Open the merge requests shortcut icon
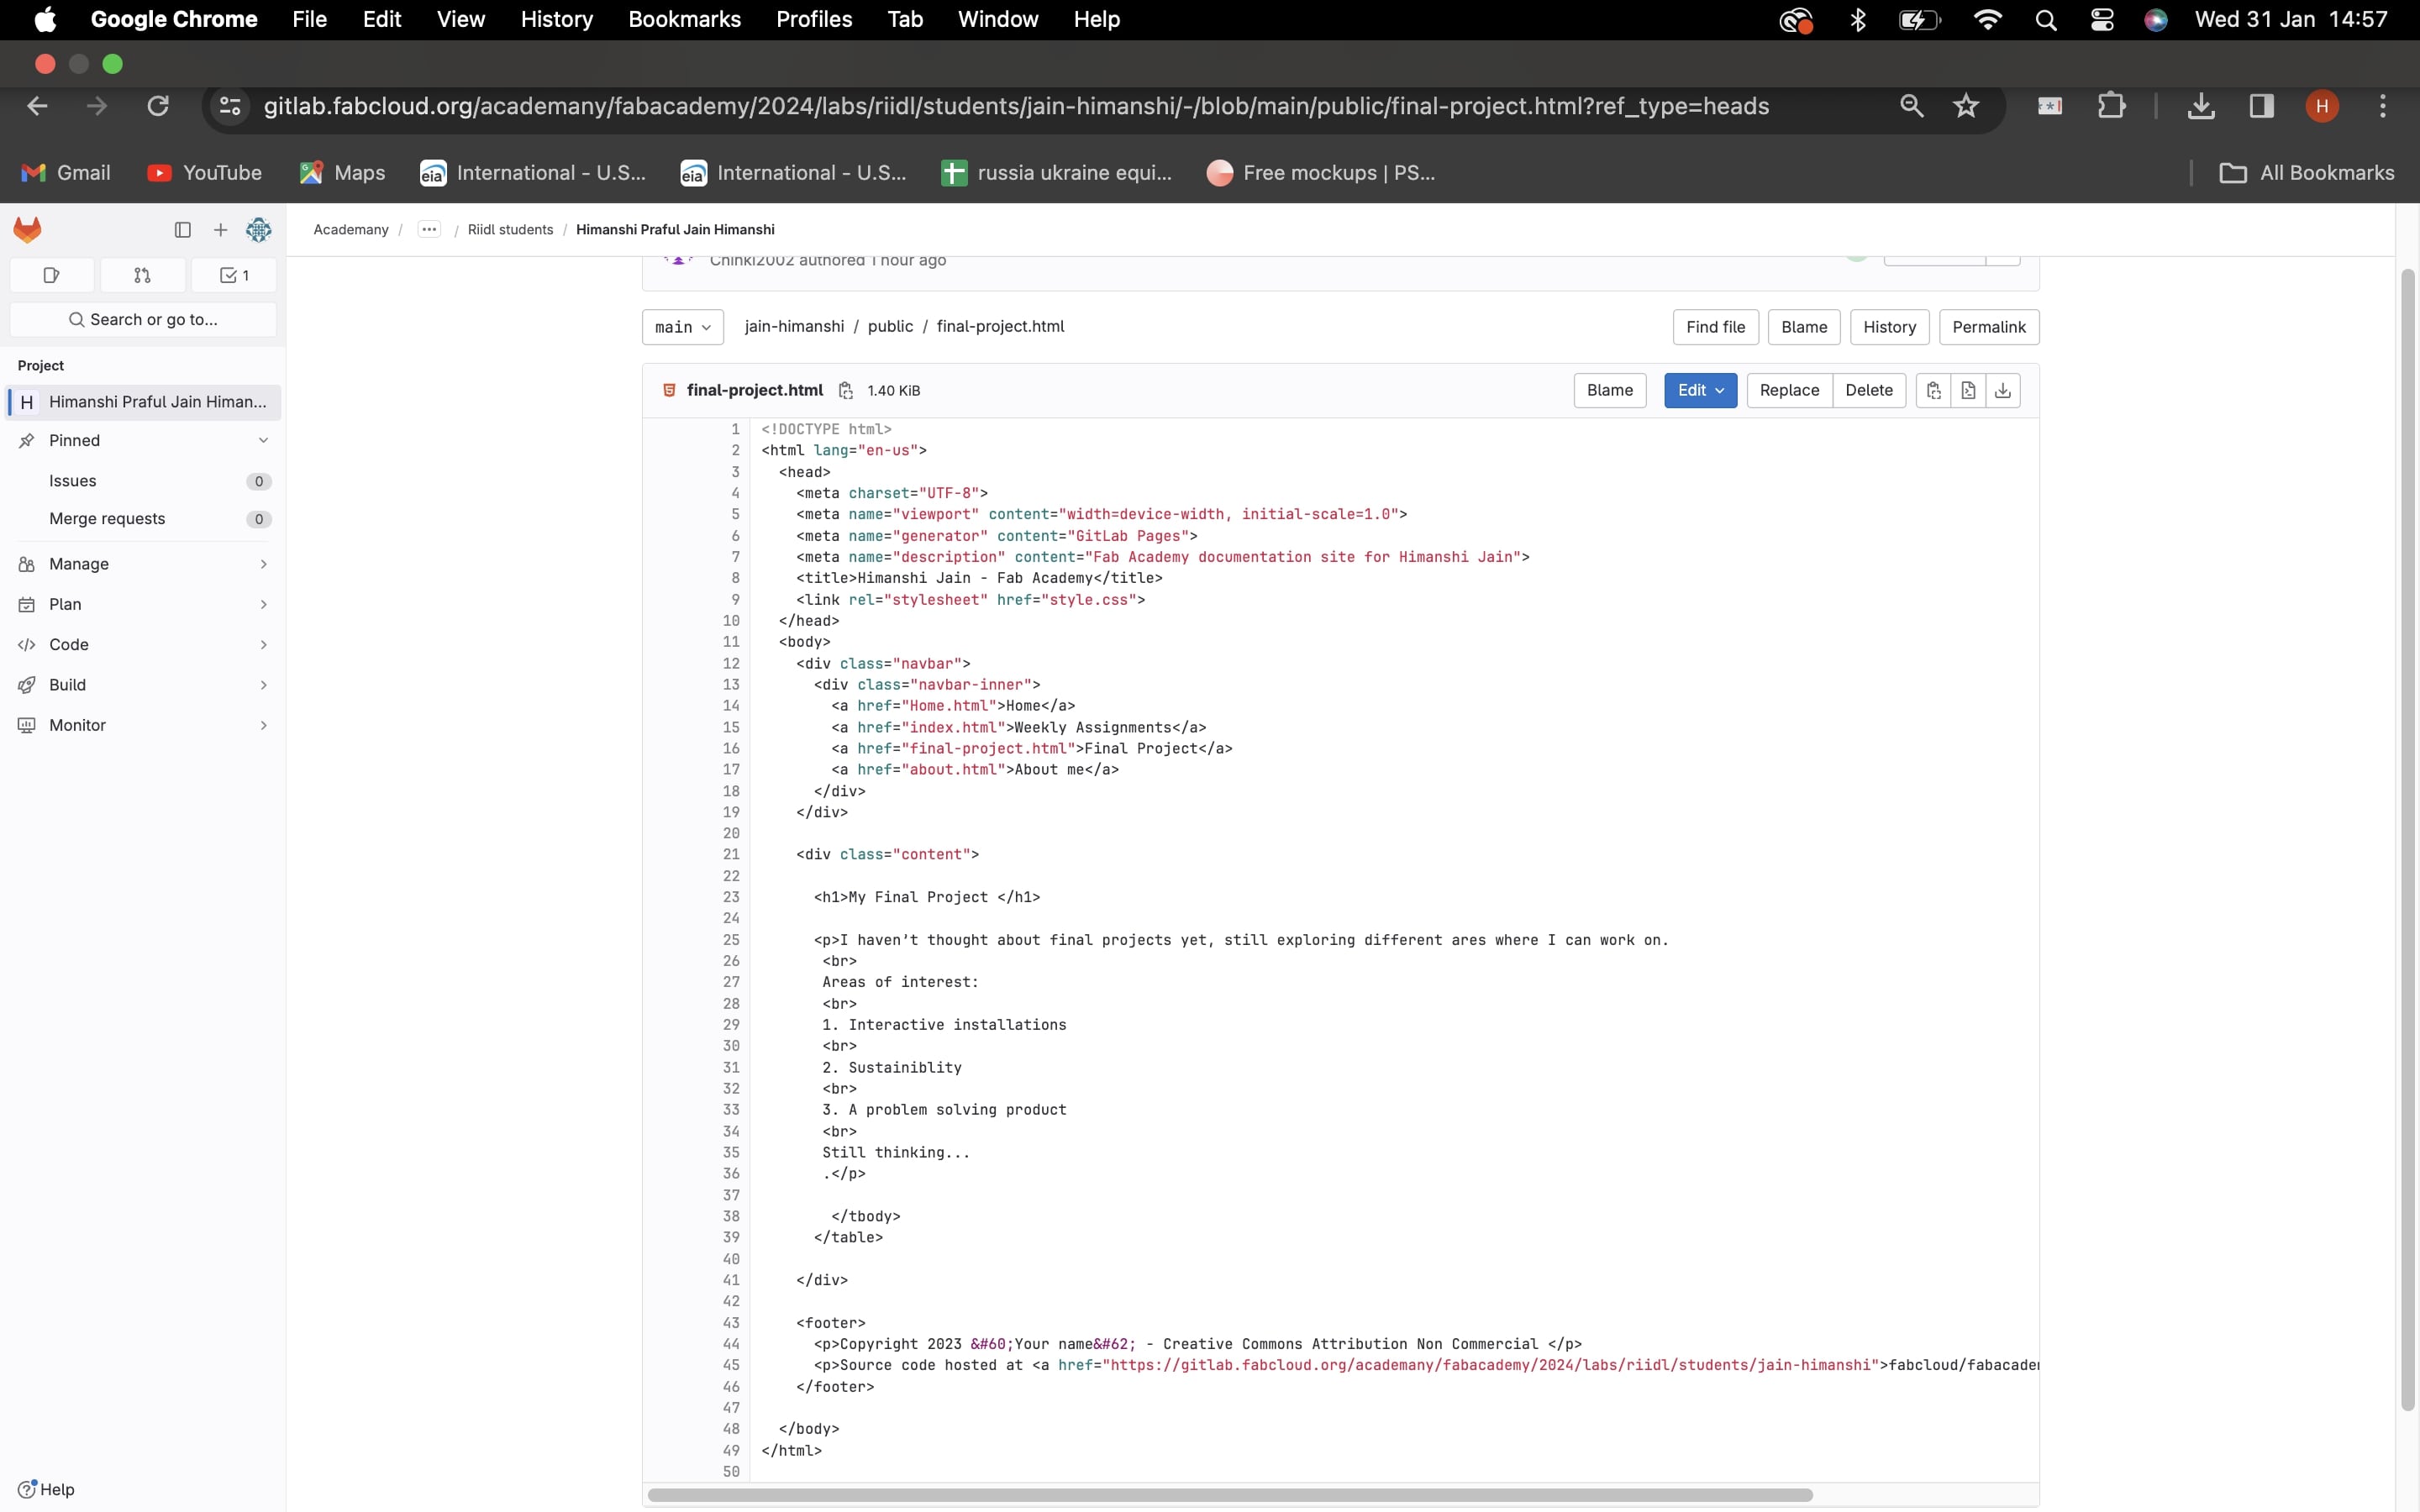The image size is (2420, 1512). coord(142,275)
